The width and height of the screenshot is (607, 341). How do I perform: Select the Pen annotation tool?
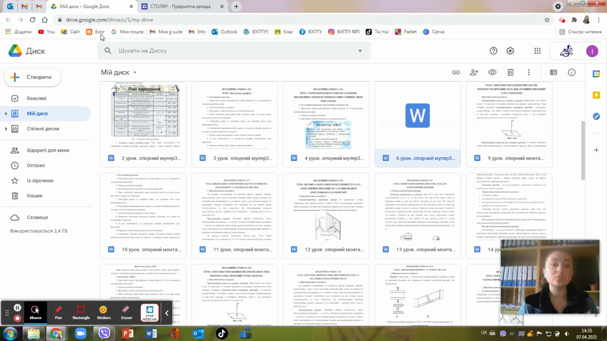pos(58,313)
